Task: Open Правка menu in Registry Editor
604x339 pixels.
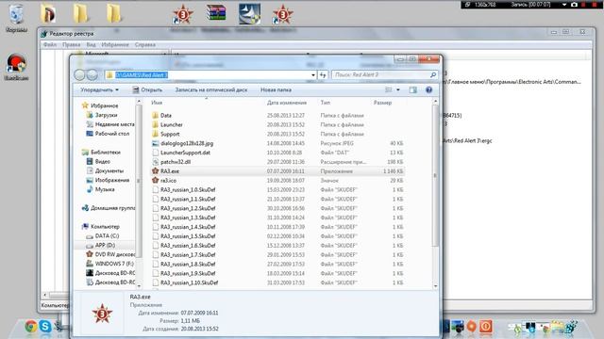Action: click(72, 44)
